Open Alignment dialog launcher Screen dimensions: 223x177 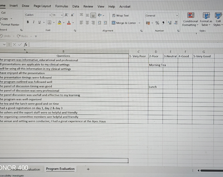click(x=141, y=31)
